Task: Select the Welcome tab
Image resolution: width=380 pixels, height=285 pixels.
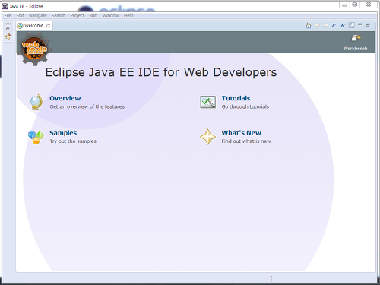Action: coord(33,26)
